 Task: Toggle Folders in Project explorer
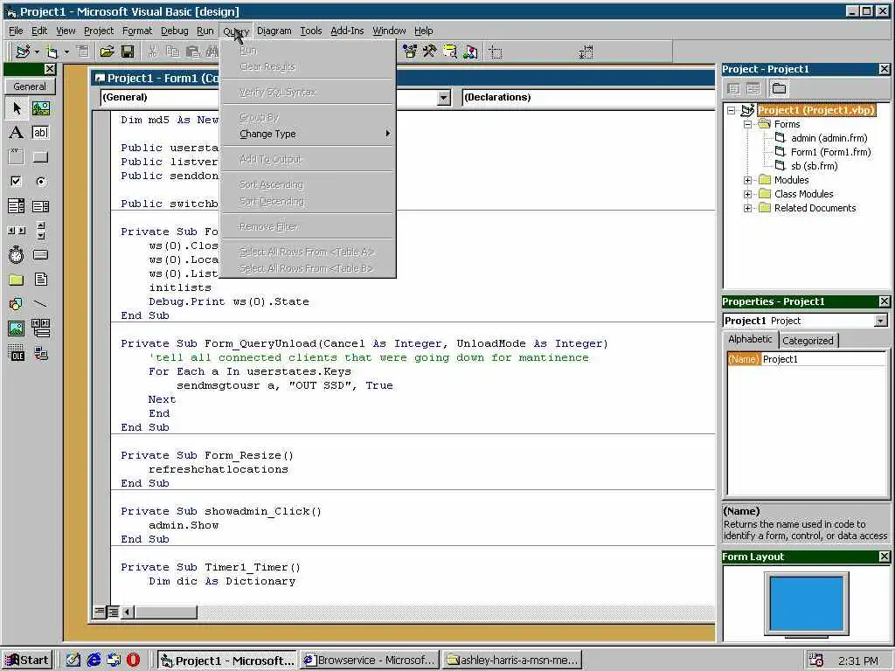(x=779, y=88)
